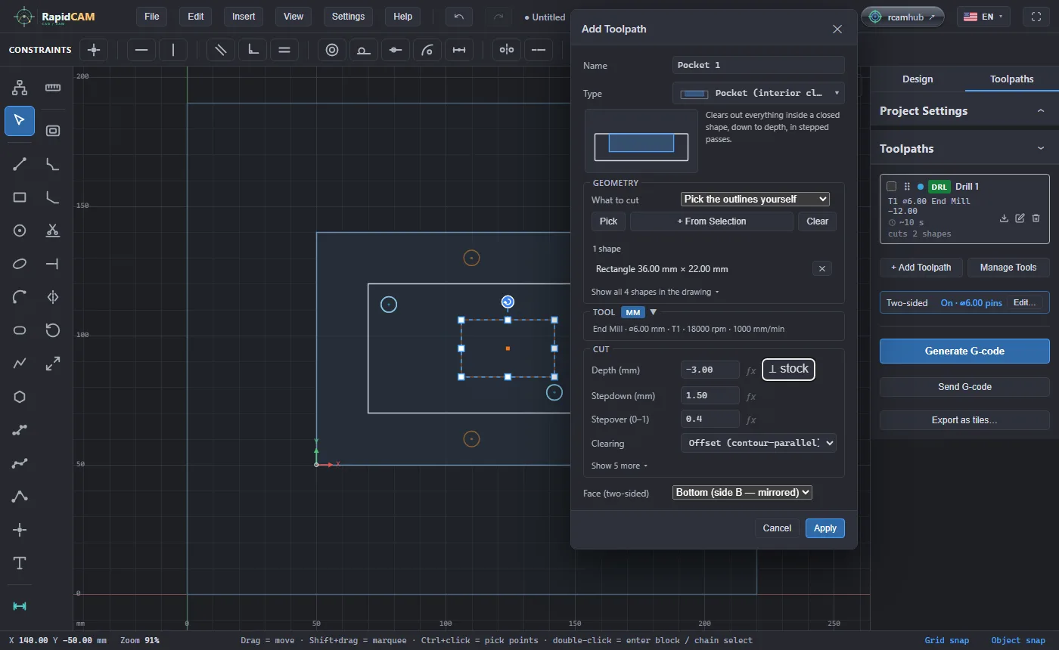
Task: Switch to the Design tab
Action: point(918,79)
